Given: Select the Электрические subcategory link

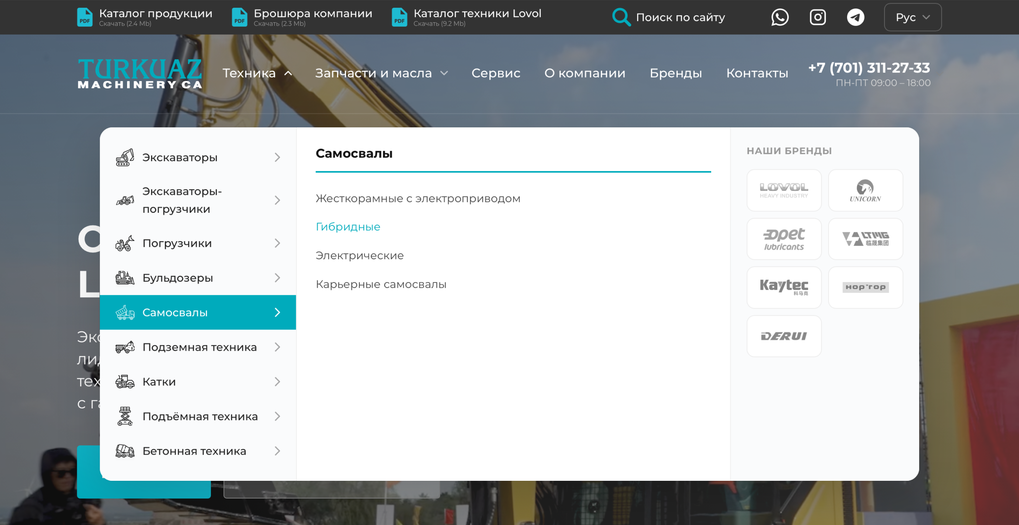Looking at the screenshot, I should click(x=359, y=256).
